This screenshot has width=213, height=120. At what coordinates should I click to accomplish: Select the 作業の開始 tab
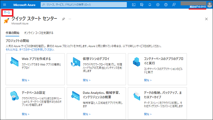pos(12,33)
